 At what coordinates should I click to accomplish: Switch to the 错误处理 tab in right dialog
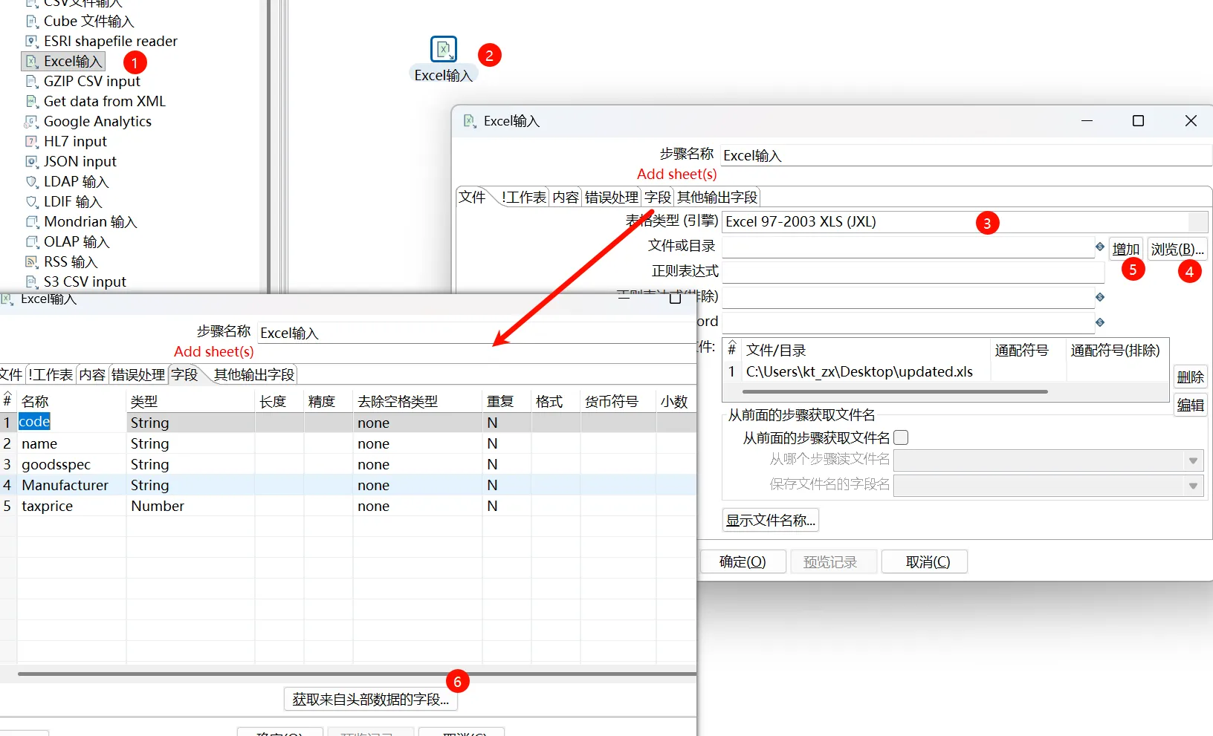coord(611,198)
